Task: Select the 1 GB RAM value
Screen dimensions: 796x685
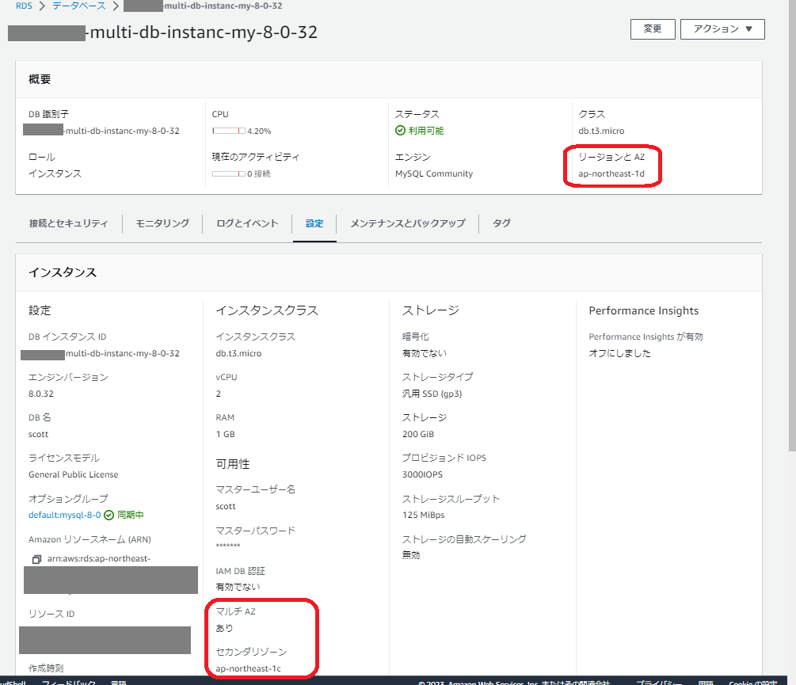Action: [x=226, y=434]
